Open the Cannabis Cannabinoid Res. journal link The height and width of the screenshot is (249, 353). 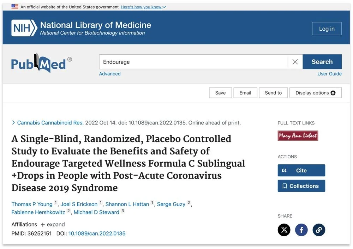50,123
